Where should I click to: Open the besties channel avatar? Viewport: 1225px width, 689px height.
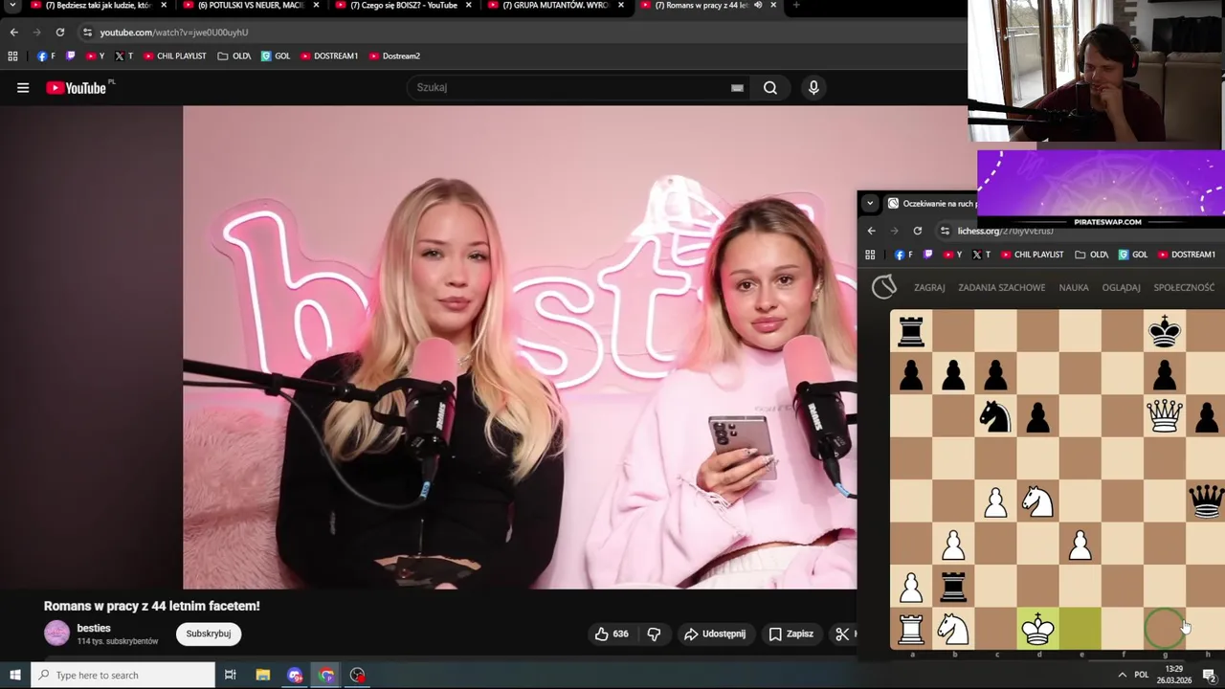[57, 633]
